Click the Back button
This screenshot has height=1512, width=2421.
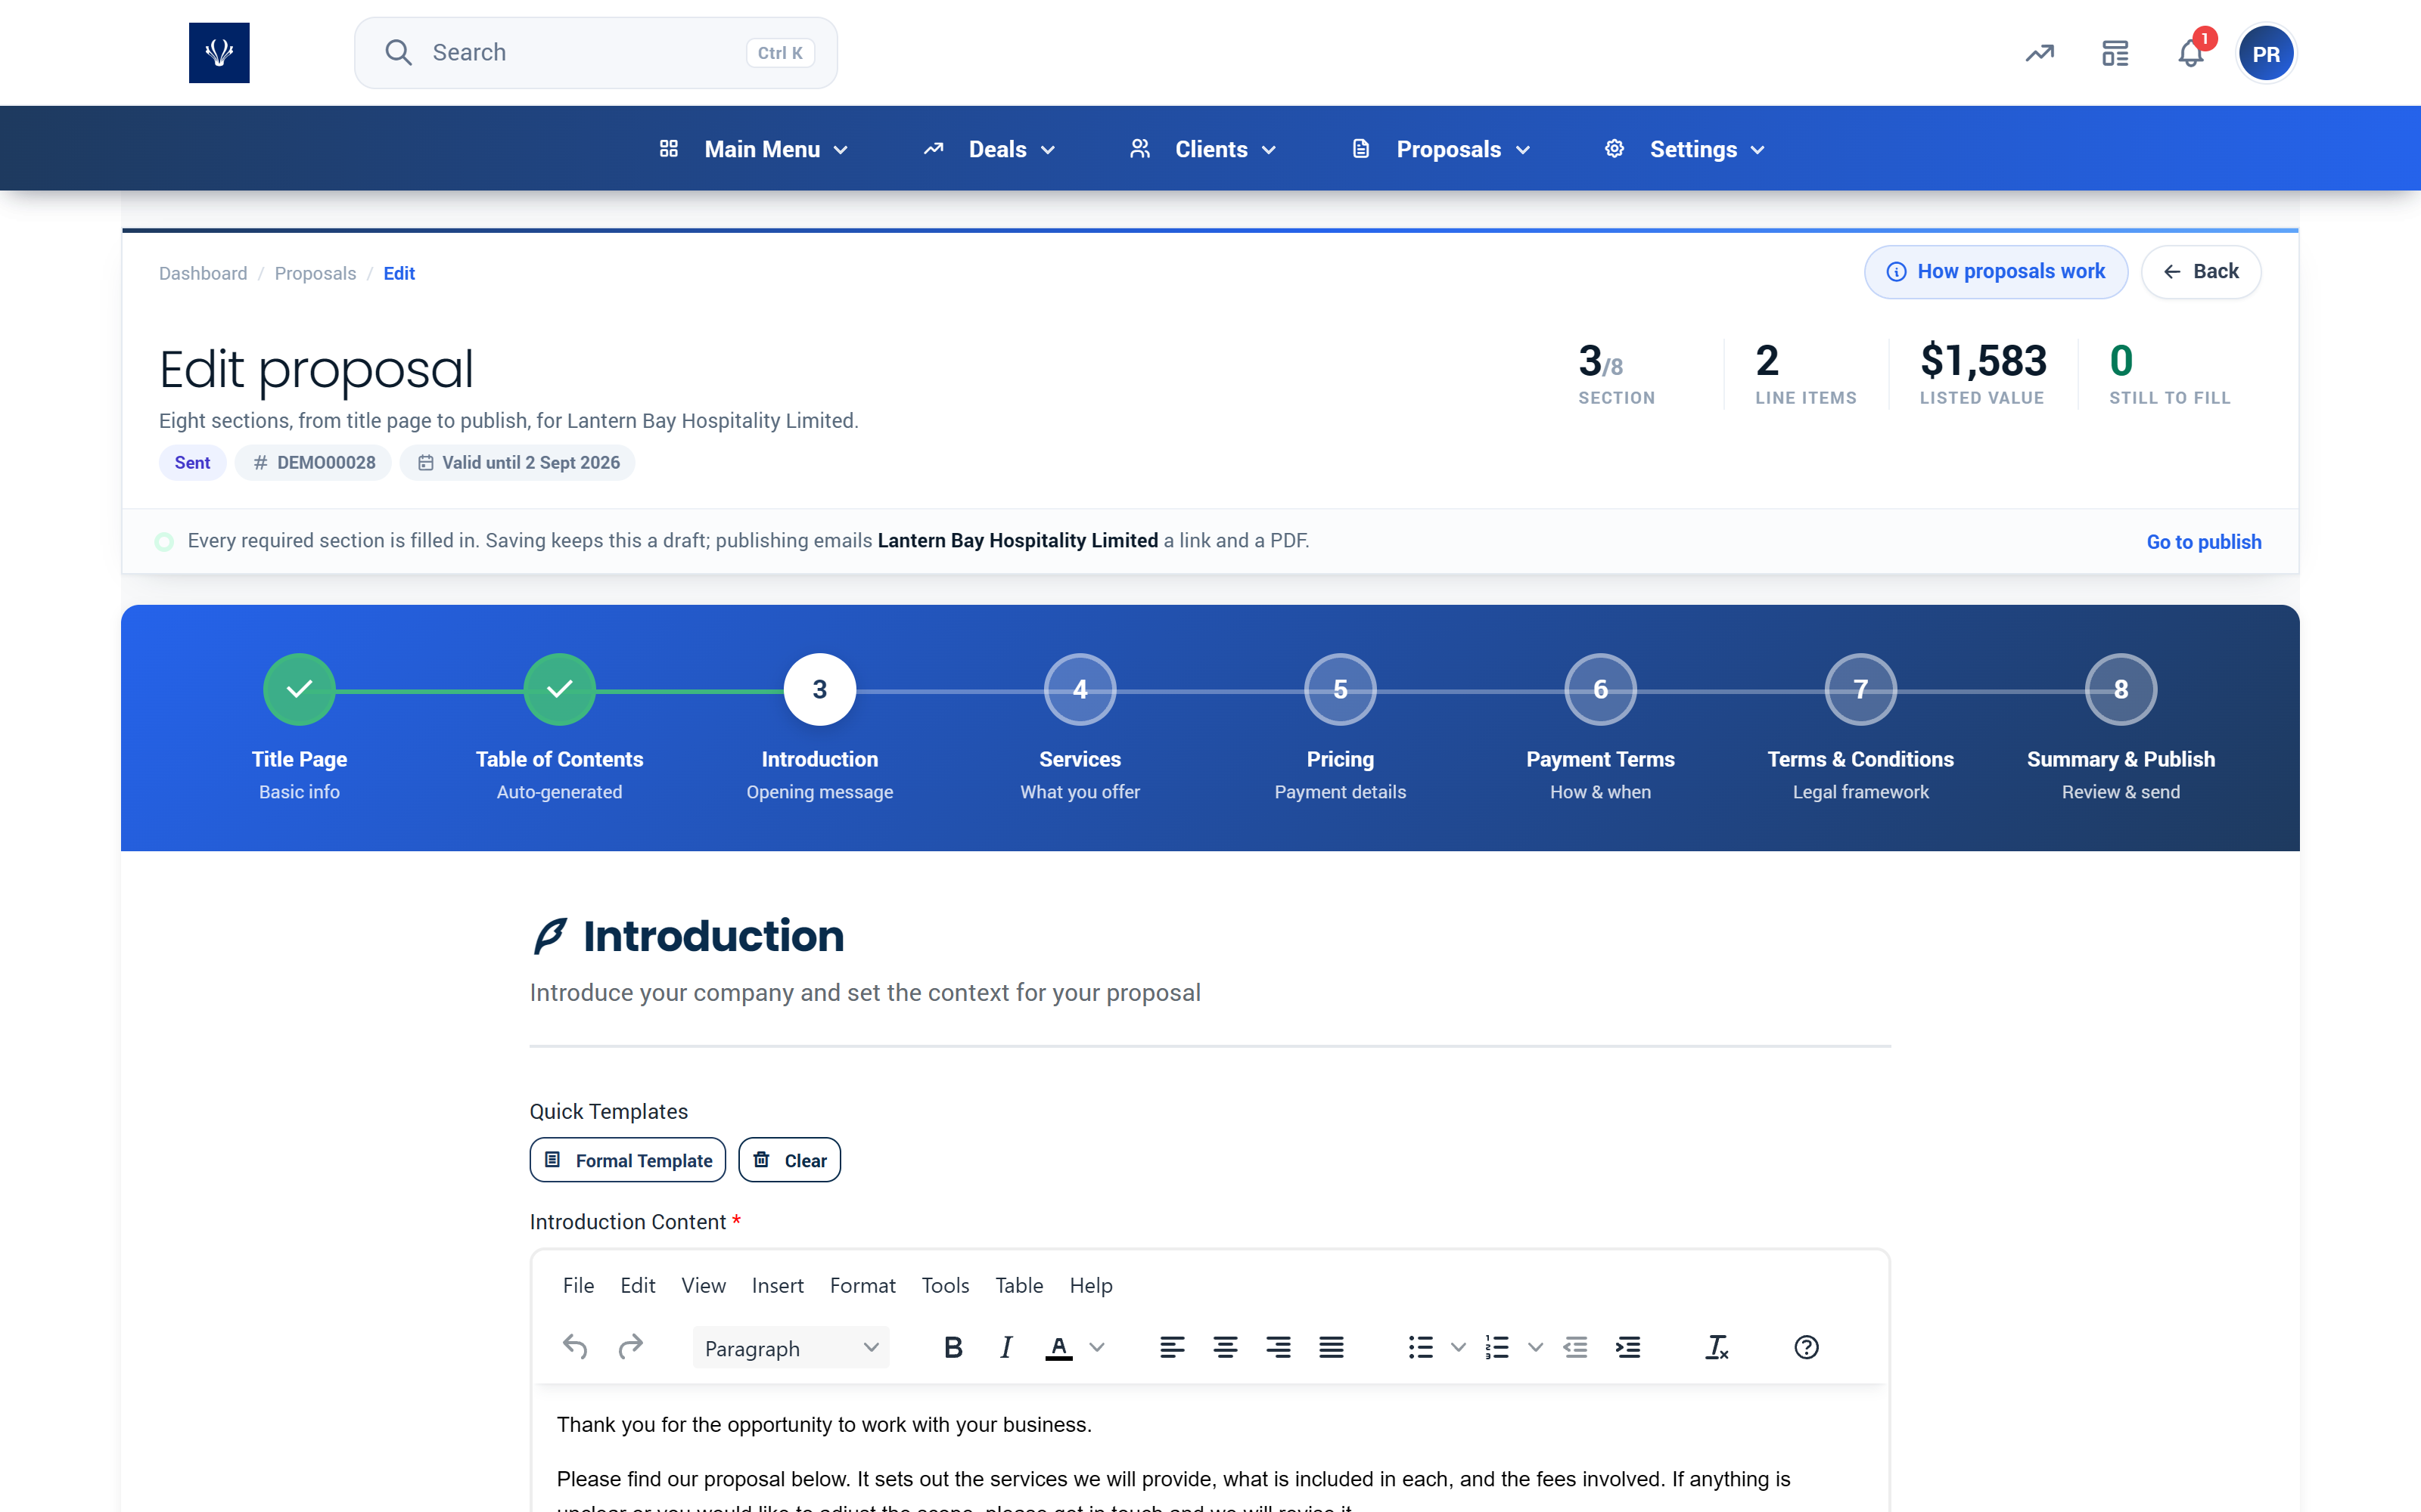click(x=2201, y=272)
